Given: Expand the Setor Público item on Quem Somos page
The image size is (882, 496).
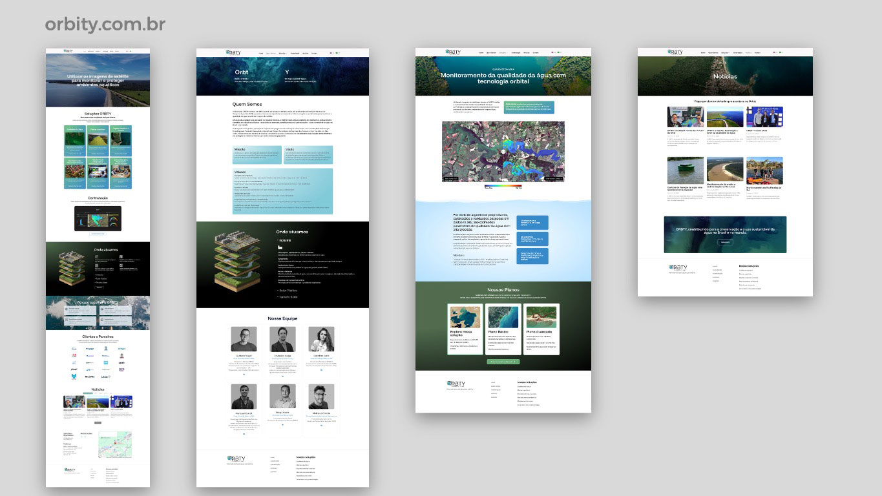Looking at the screenshot, I should pos(288,291).
